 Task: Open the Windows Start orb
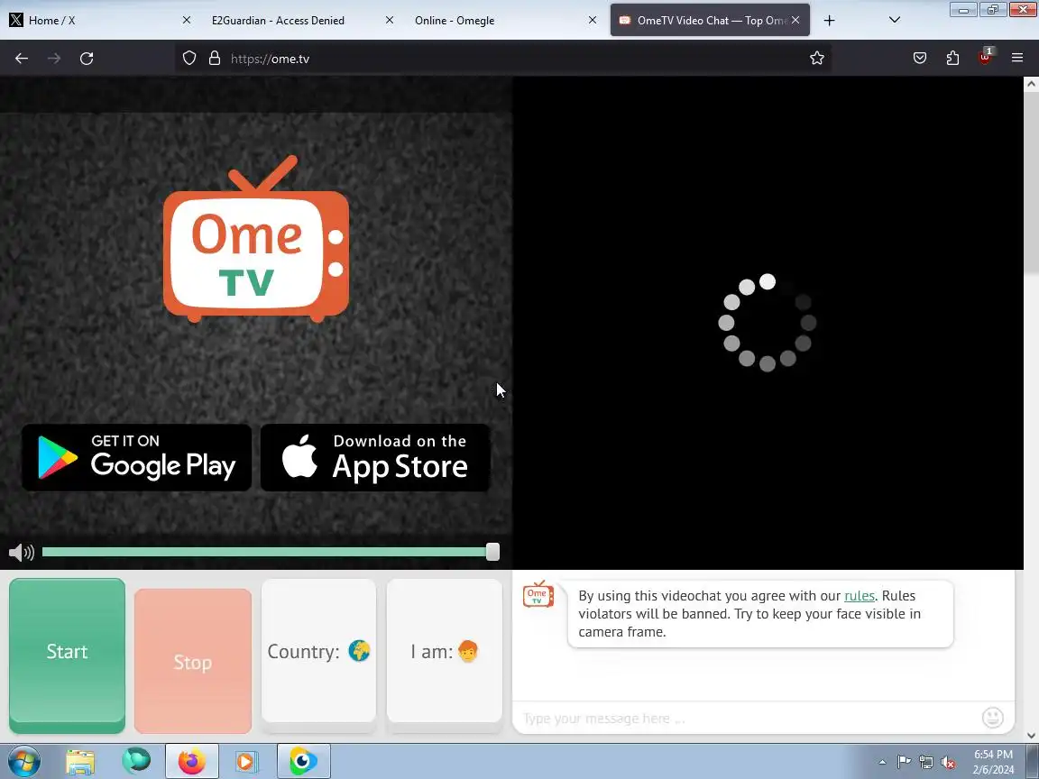coord(24,762)
